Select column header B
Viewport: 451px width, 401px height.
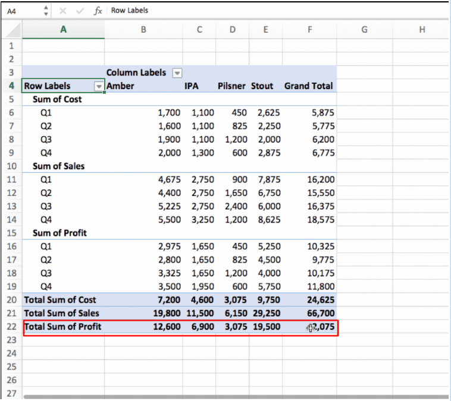143,30
